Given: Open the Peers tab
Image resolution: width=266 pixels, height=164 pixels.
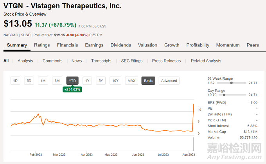Looking at the screenshot, I should point(253,45).
